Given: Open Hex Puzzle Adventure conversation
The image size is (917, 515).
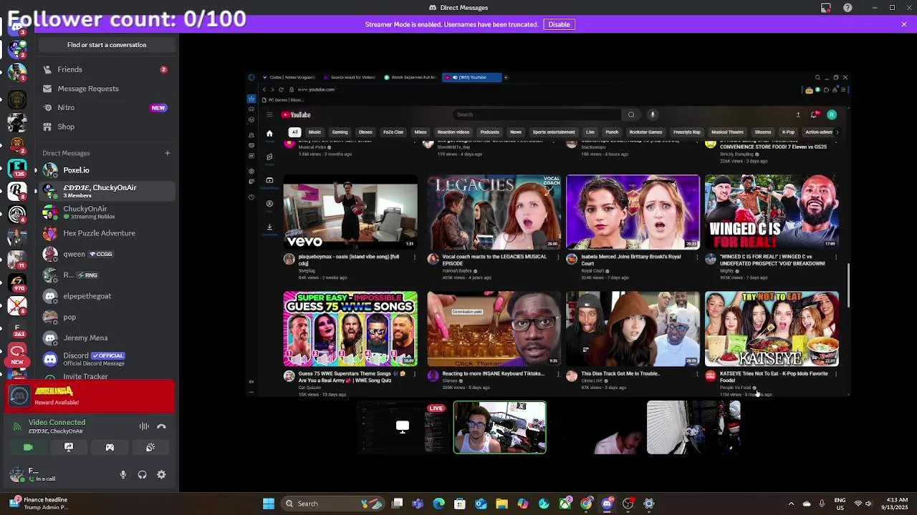Looking at the screenshot, I should coord(107,233).
